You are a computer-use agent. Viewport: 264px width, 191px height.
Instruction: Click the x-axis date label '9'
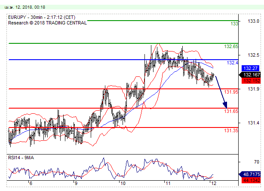point(76,183)
